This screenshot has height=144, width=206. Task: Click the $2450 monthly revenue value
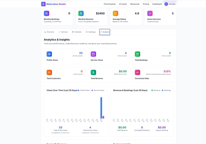click(x=100, y=13)
